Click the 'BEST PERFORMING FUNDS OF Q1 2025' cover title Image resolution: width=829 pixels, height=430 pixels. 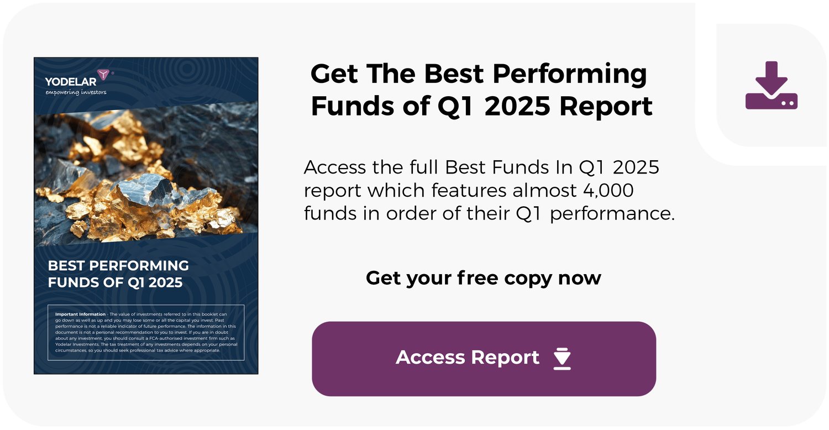pyautogui.click(x=118, y=274)
